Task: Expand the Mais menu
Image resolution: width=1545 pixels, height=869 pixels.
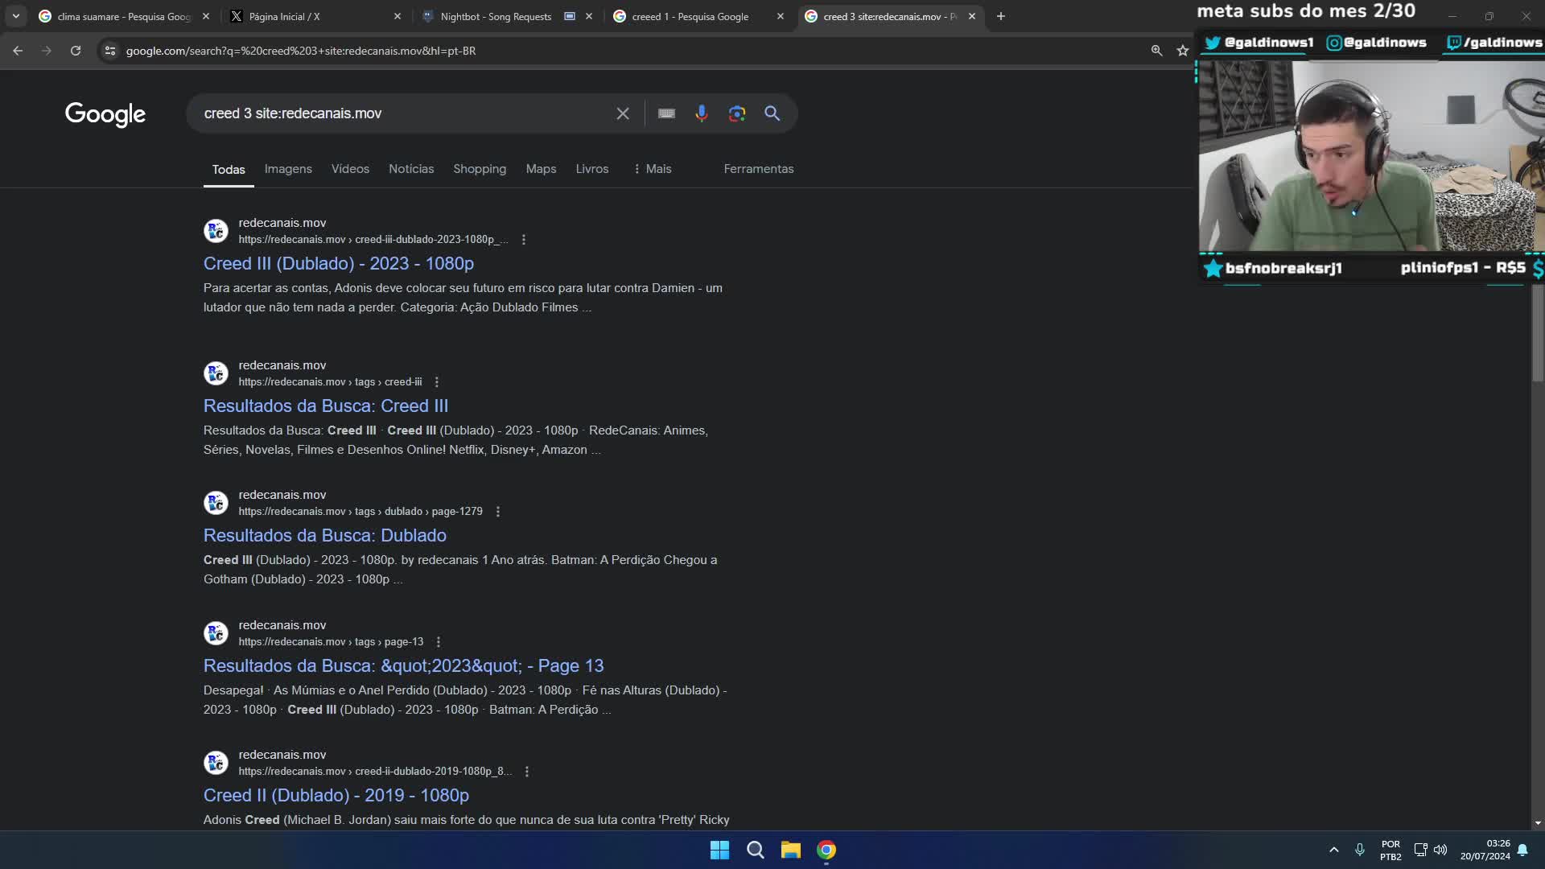Action: point(653,169)
